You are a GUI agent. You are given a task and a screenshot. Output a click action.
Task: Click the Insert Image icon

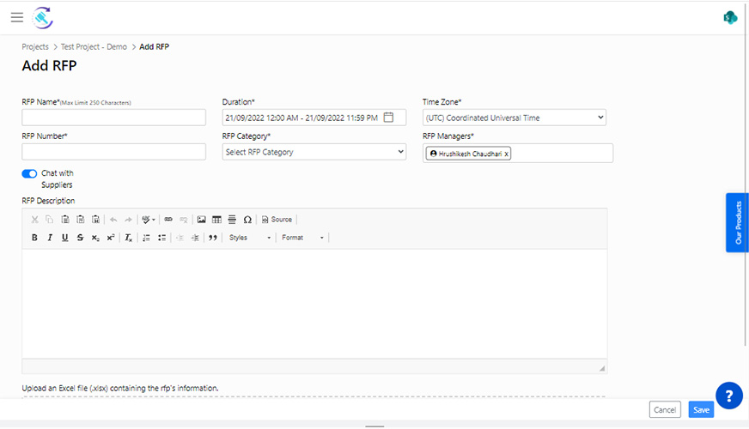202,220
